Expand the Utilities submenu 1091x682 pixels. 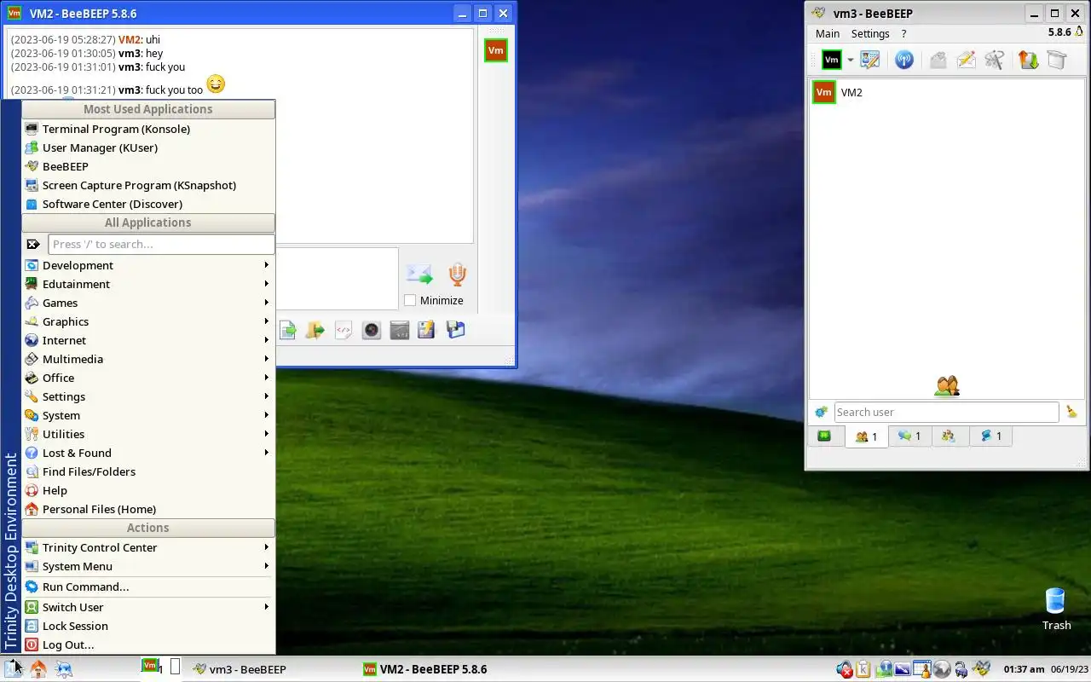[x=148, y=434]
